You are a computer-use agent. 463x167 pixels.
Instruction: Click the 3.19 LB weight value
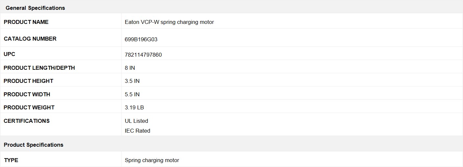(x=134, y=107)
